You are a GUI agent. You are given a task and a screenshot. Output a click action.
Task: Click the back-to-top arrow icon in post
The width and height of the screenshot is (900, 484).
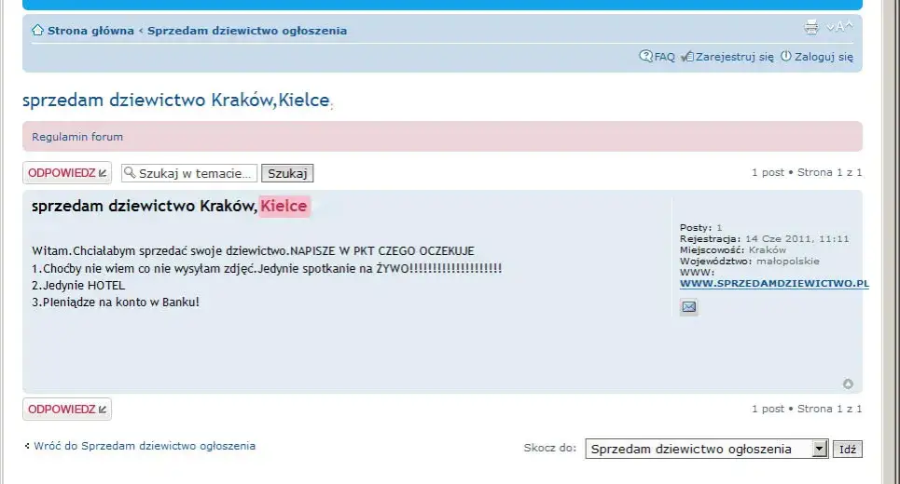(x=848, y=383)
